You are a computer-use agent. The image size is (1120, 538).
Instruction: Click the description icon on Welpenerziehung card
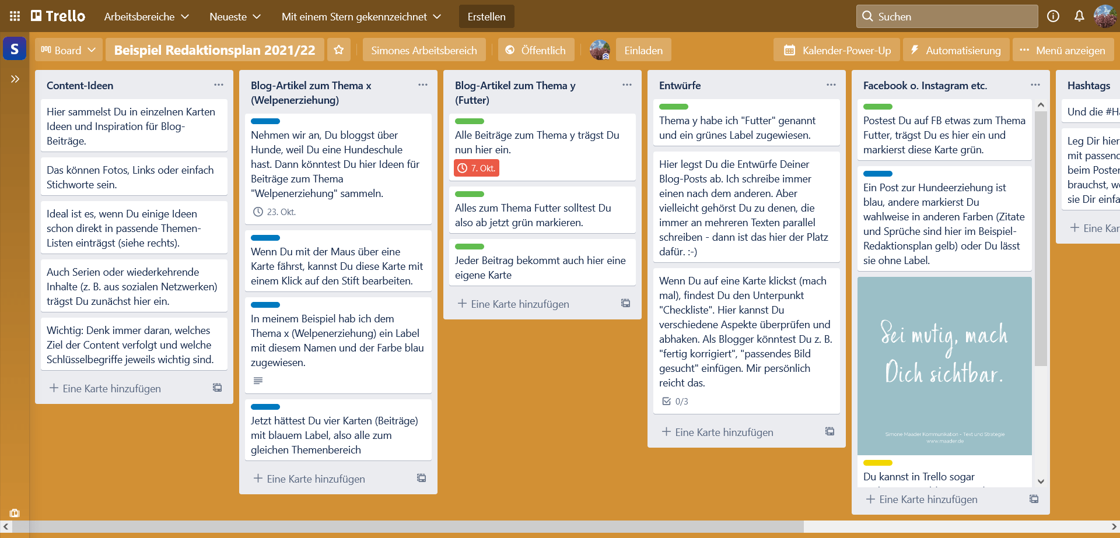[x=258, y=381]
